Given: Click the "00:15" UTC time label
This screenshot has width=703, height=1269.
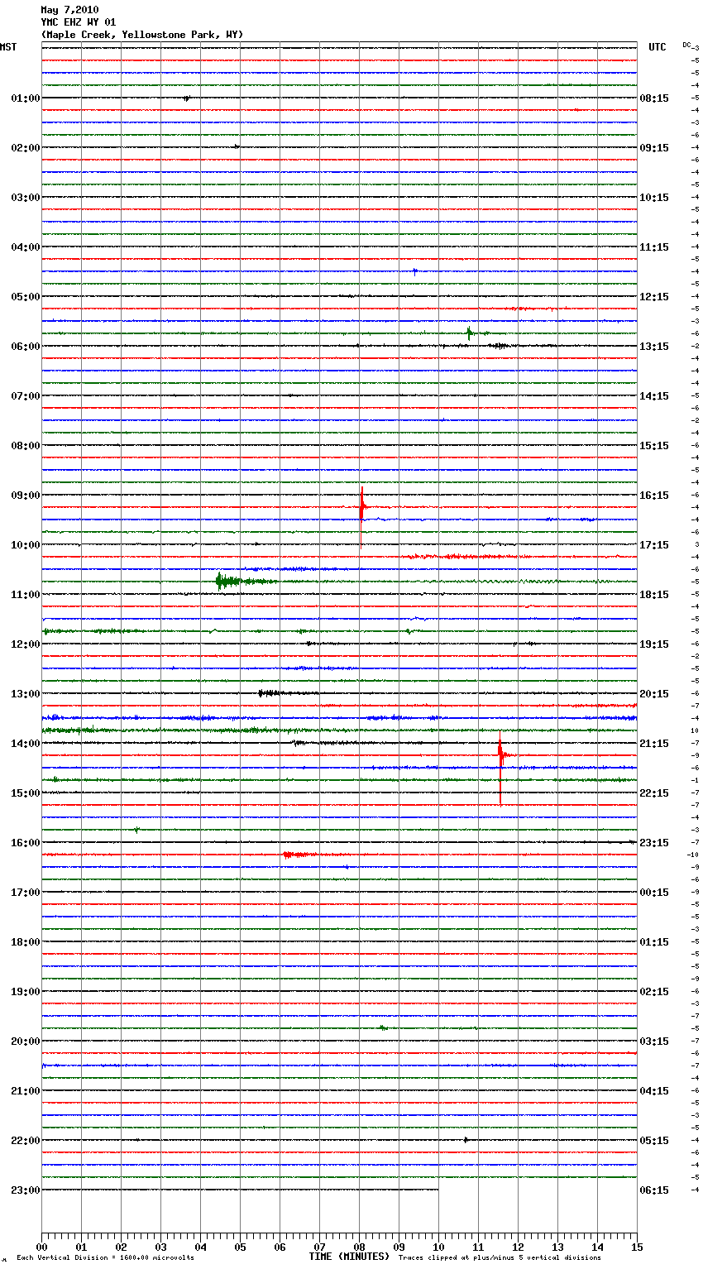Looking at the screenshot, I should [x=654, y=893].
